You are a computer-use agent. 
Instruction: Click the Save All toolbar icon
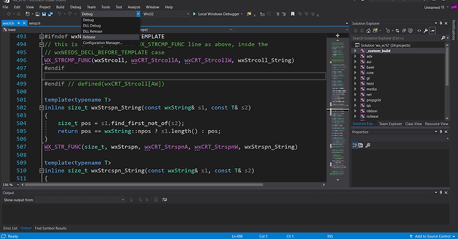50,14
